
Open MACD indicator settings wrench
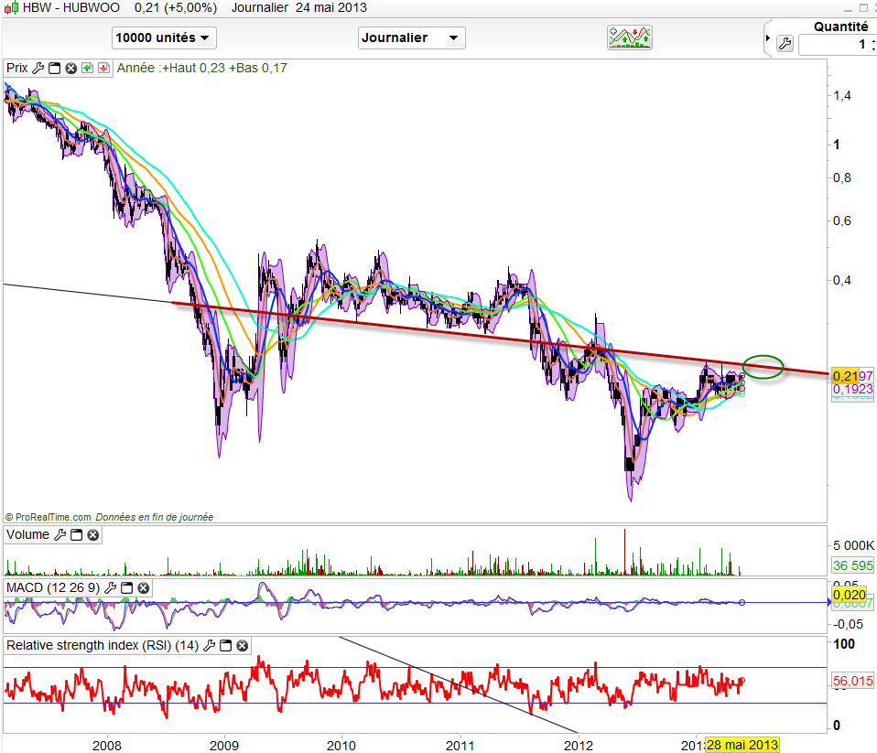click(x=112, y=587)
